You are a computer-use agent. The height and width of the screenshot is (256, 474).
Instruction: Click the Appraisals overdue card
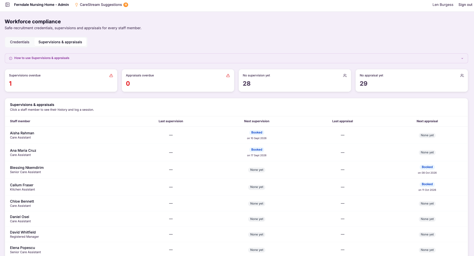pyautogui.click(x=178, y=81)
